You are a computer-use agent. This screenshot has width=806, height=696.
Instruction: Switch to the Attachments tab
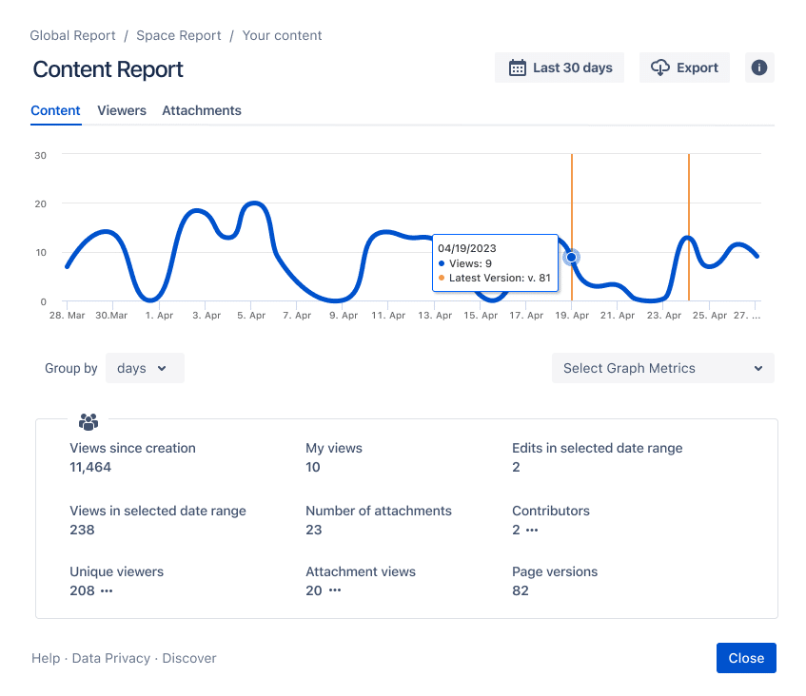202,110
